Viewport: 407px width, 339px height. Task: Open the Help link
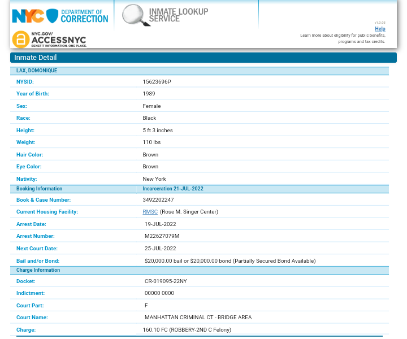click(380, 29)
